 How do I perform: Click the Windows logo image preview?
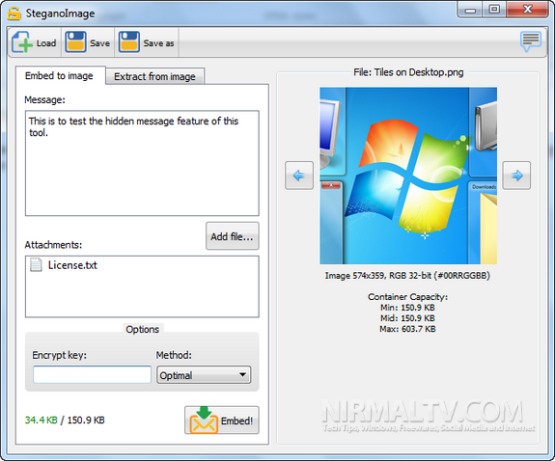(x=408, y=176)
